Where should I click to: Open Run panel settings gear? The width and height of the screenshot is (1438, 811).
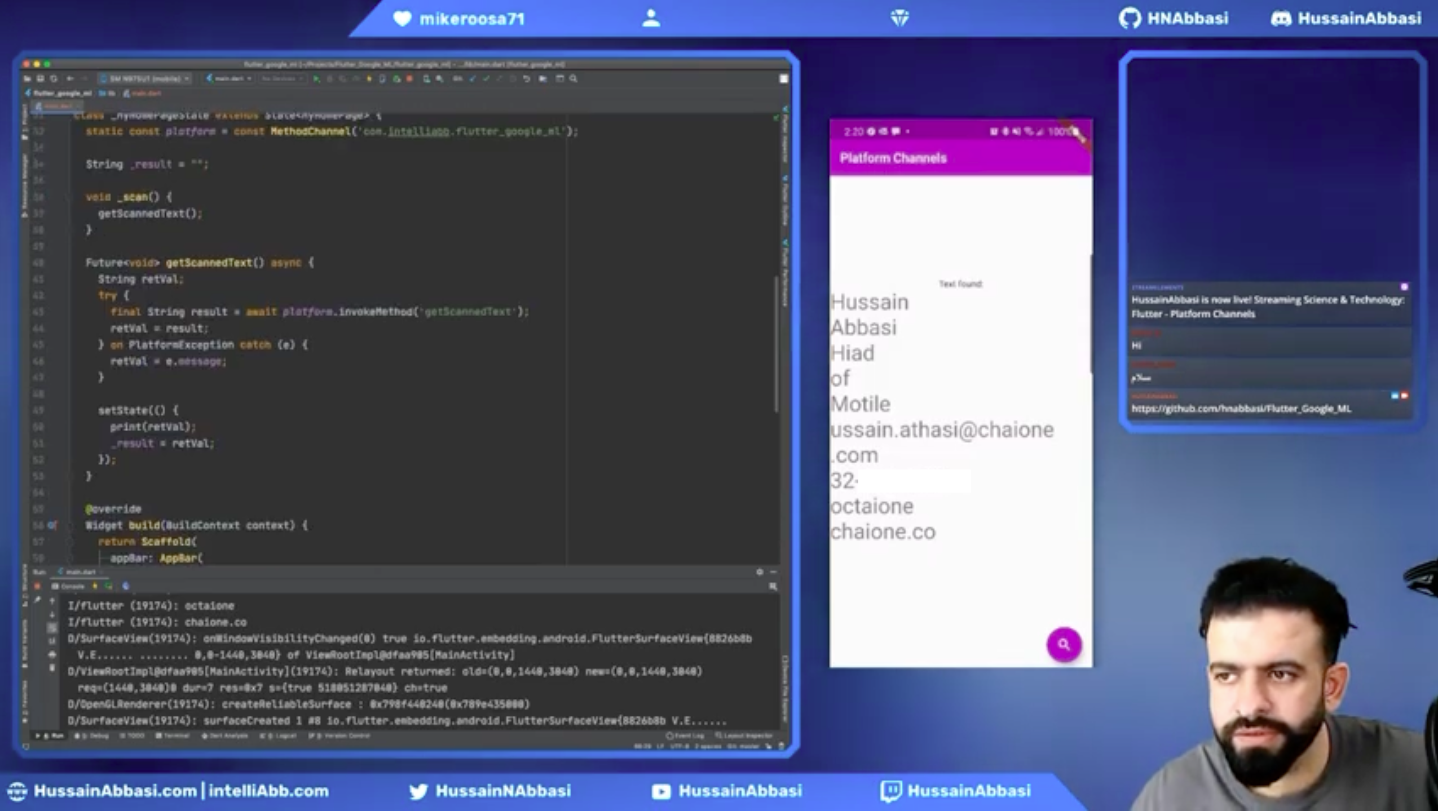760,571
